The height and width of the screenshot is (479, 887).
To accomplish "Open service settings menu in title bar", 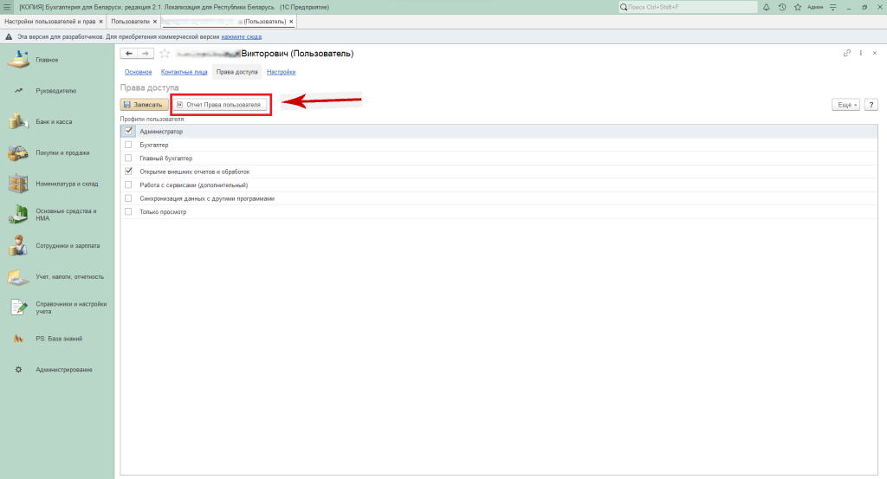I will (x=832, y=7).
